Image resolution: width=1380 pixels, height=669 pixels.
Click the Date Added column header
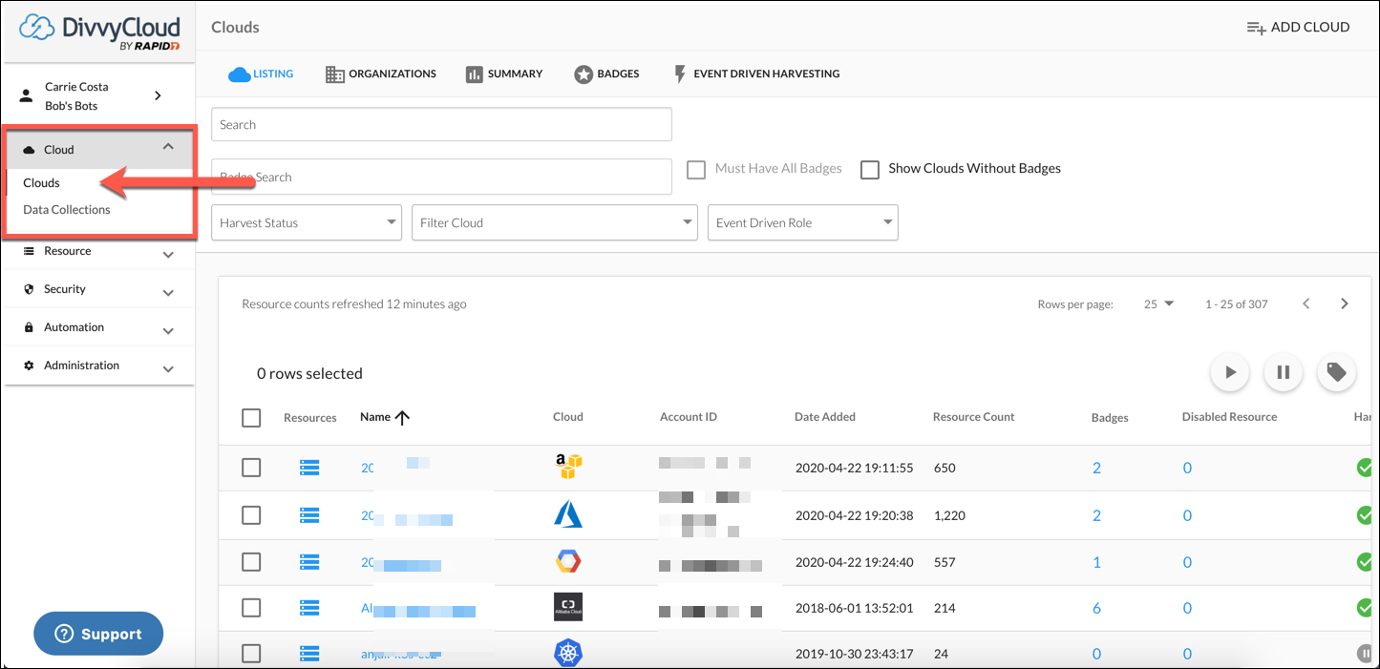[x=825, y=417]
